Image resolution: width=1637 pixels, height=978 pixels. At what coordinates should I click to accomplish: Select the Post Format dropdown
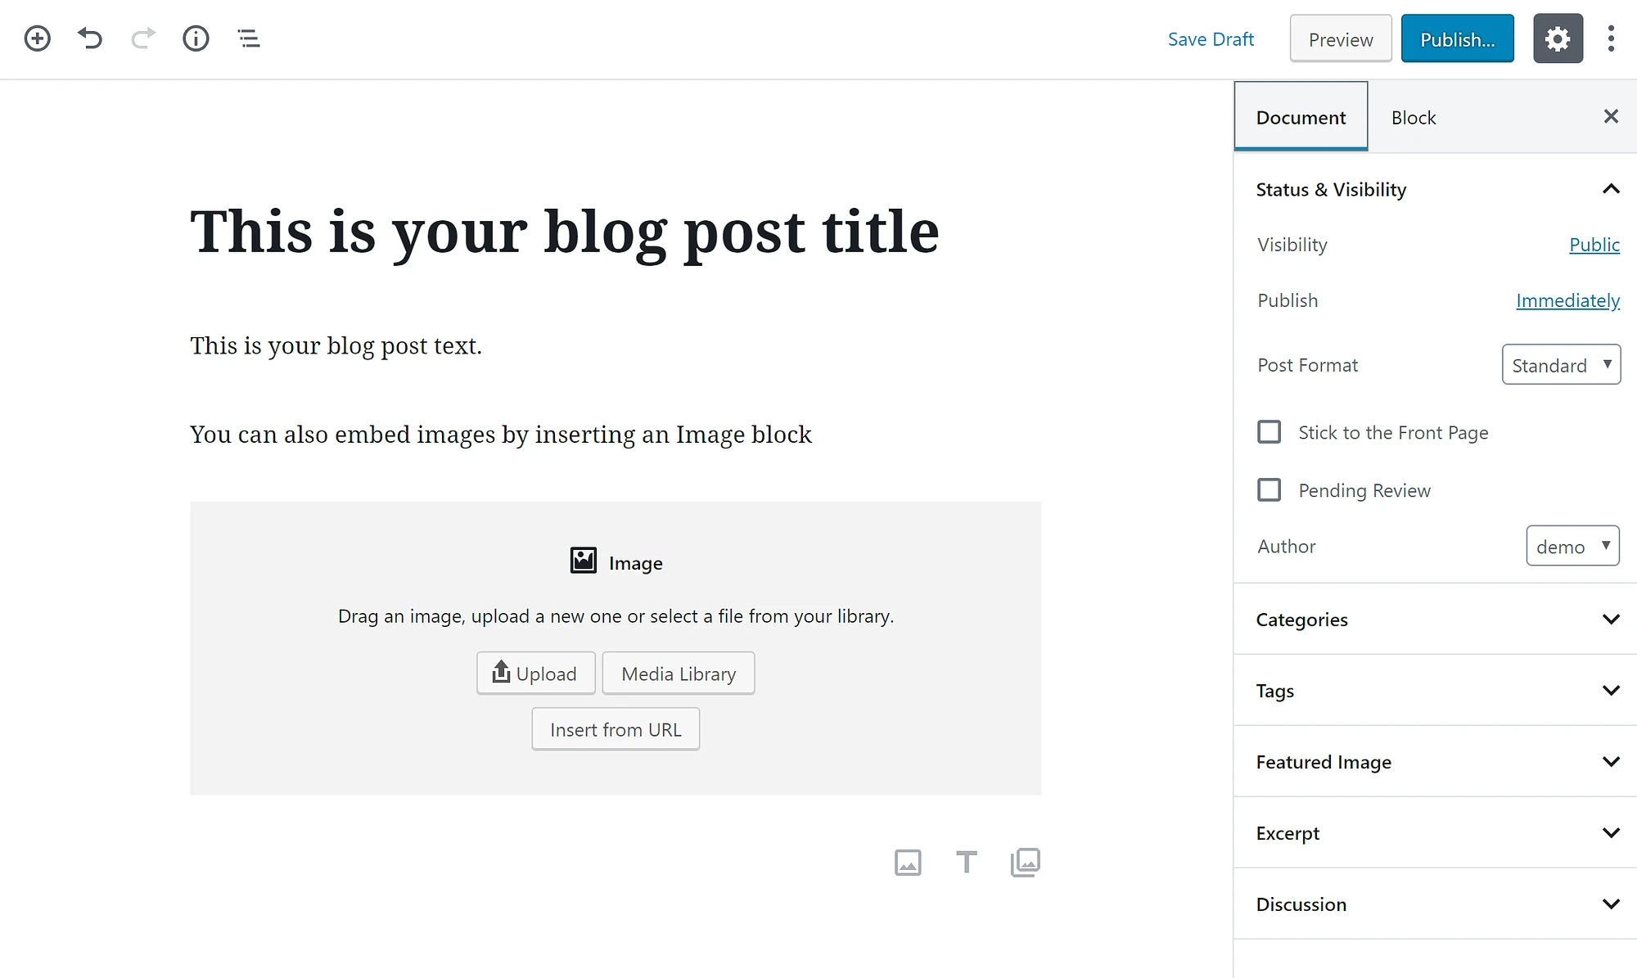point(1560,364)
